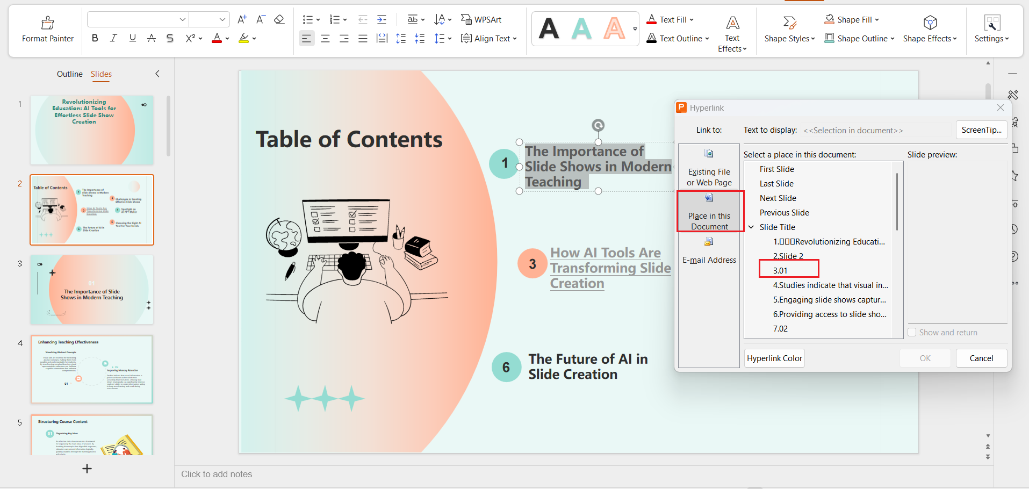Select slide 4 thumbnail in the panel
Screen dimensions: 1029x489
pyautogui.click(x=91, y=369)
